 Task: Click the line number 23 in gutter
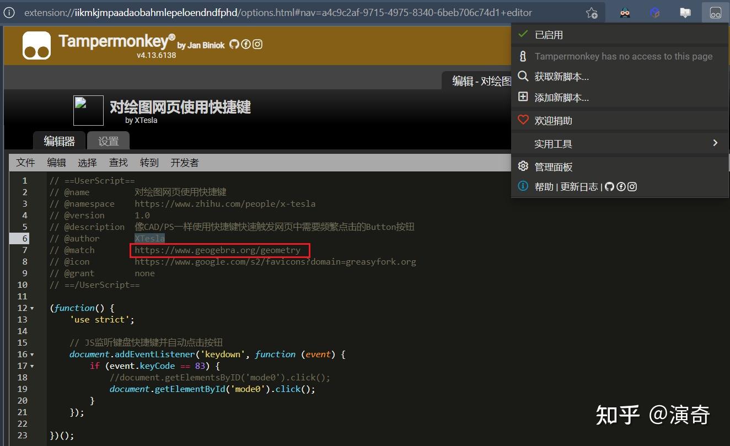point(22,436)
